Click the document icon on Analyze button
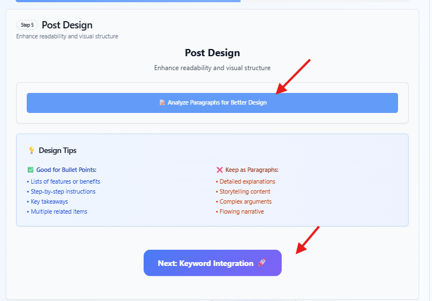Screen dimensions: 432x301 point(162,102)
